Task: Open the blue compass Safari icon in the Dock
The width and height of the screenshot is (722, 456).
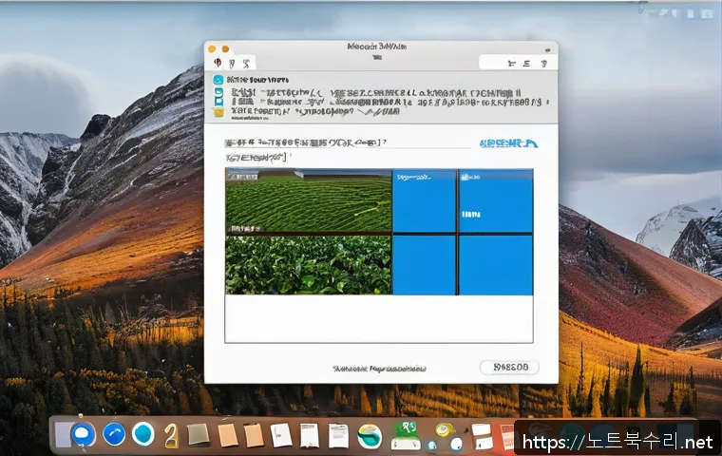Action: click(x=114, y=435)
